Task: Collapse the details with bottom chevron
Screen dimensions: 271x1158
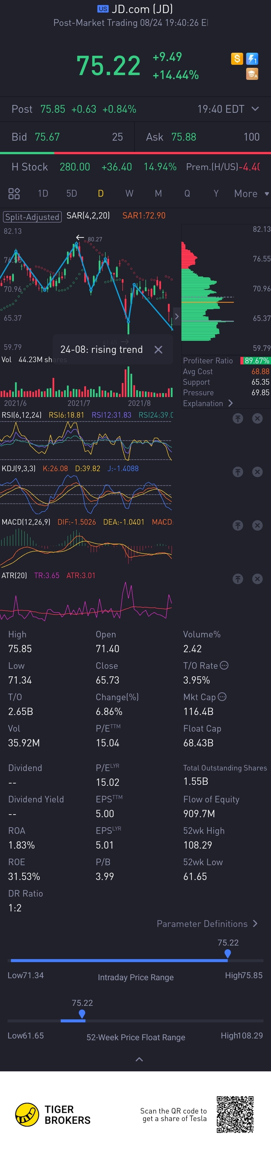Action: (139, 1060)
